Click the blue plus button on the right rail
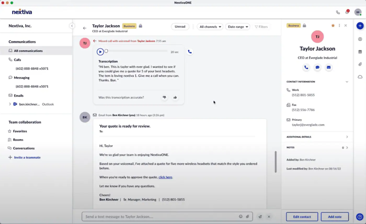 [360, 26]
